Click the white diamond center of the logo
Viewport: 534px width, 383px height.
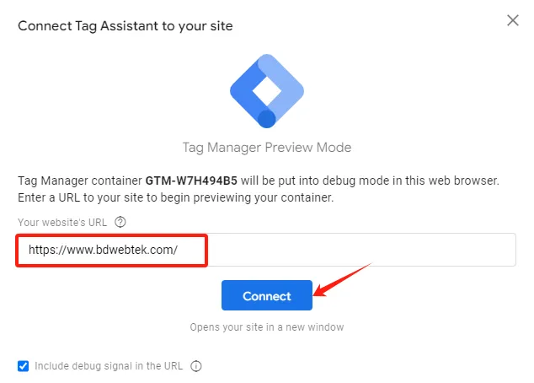click(267, 91)
